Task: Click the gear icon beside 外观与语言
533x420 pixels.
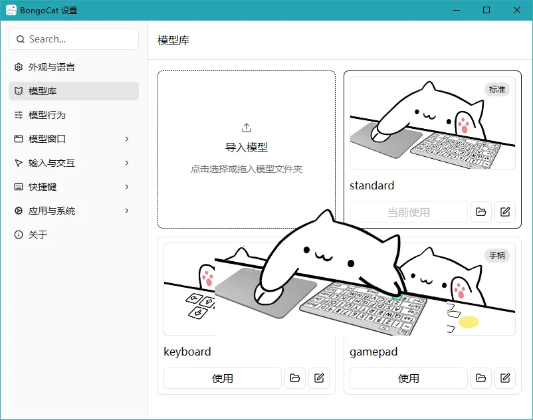Action: [x=19, y=67]
